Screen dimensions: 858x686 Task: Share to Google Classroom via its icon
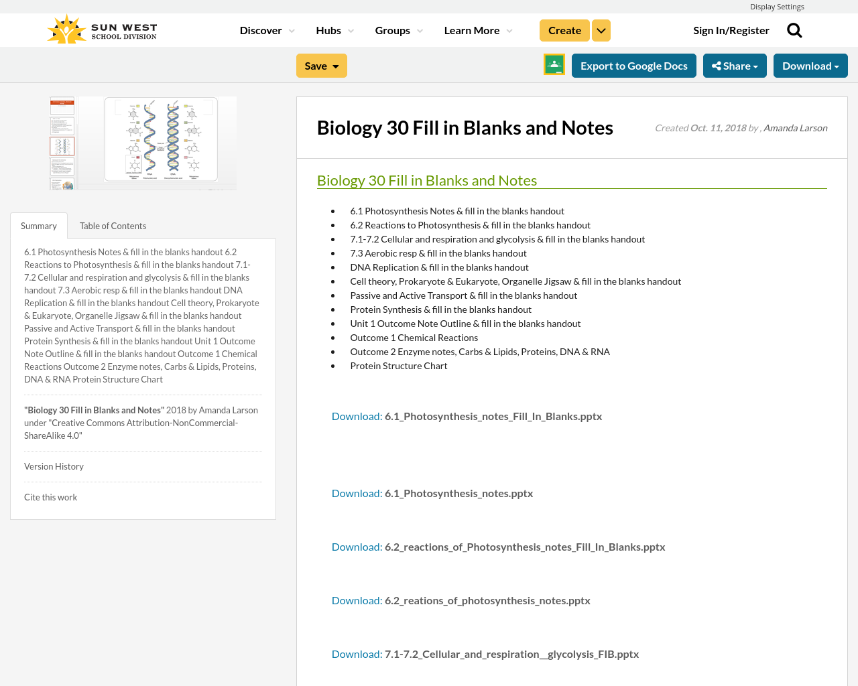click(x=554, y=64)
